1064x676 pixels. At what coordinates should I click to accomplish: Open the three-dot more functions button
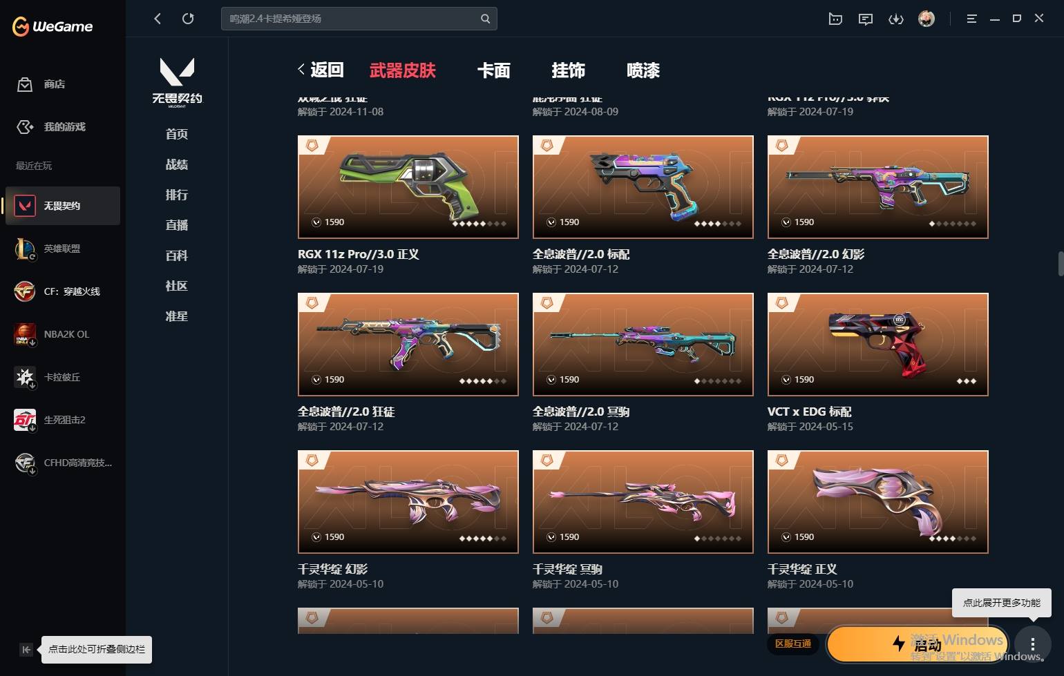point(1033,644)
